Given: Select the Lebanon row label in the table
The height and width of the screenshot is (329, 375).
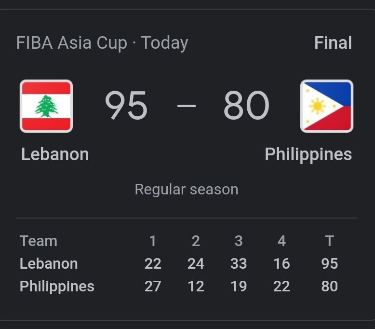Looking at the screenshot, I should coord(49,263).
